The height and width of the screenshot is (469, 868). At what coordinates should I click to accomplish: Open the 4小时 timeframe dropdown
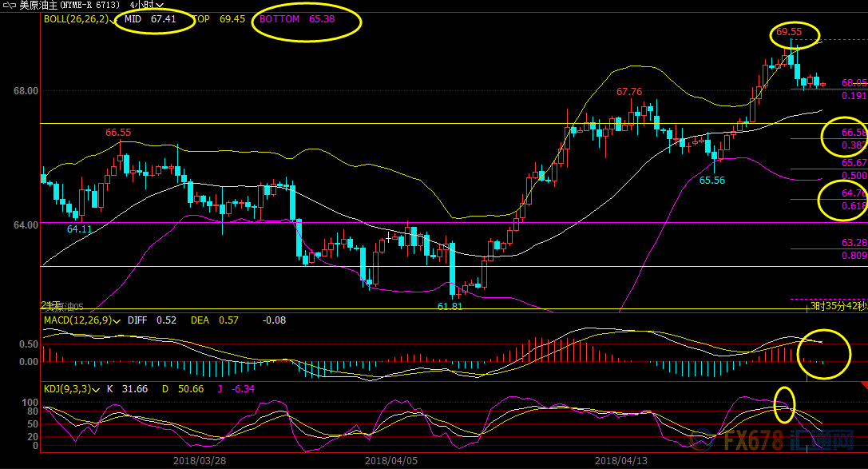click(x=146, y=5)
